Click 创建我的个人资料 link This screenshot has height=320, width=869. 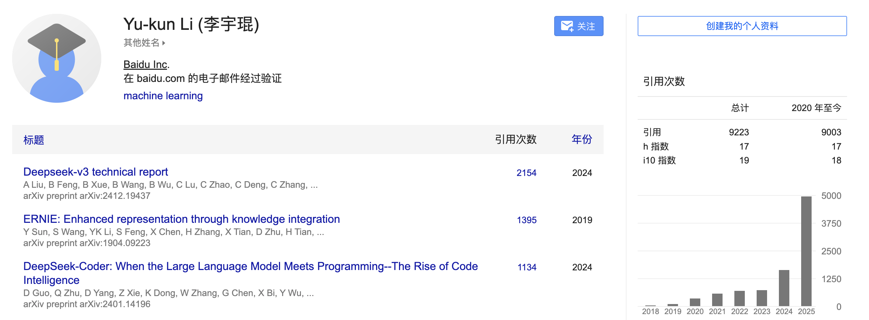(x=742, y=26)
